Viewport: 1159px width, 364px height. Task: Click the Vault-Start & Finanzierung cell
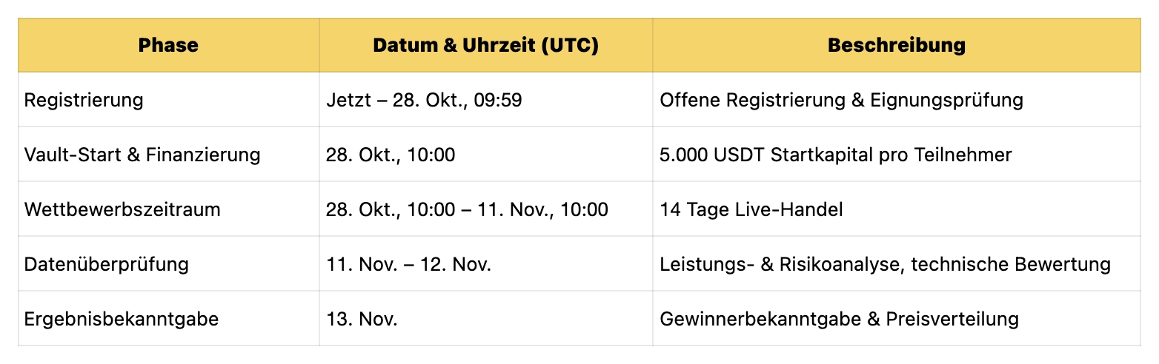pos(142,155)
